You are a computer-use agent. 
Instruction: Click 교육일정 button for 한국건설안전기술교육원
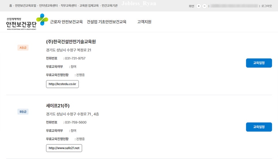pos(259,63)
